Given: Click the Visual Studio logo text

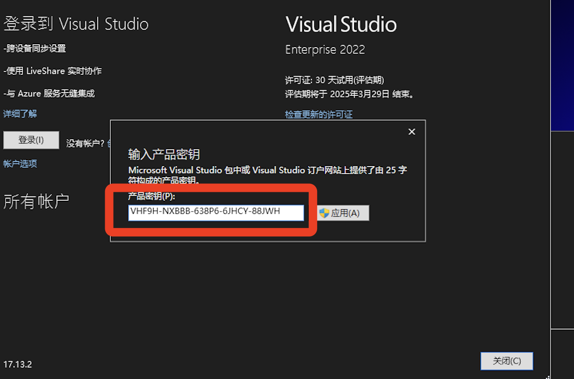Looking at the screenshot, I should 341,24.
